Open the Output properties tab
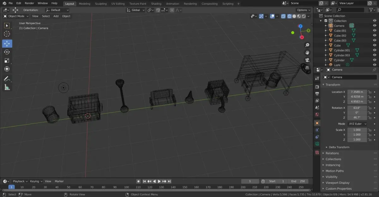The height and width of the screenshot is (197, 379). [317, 93]
